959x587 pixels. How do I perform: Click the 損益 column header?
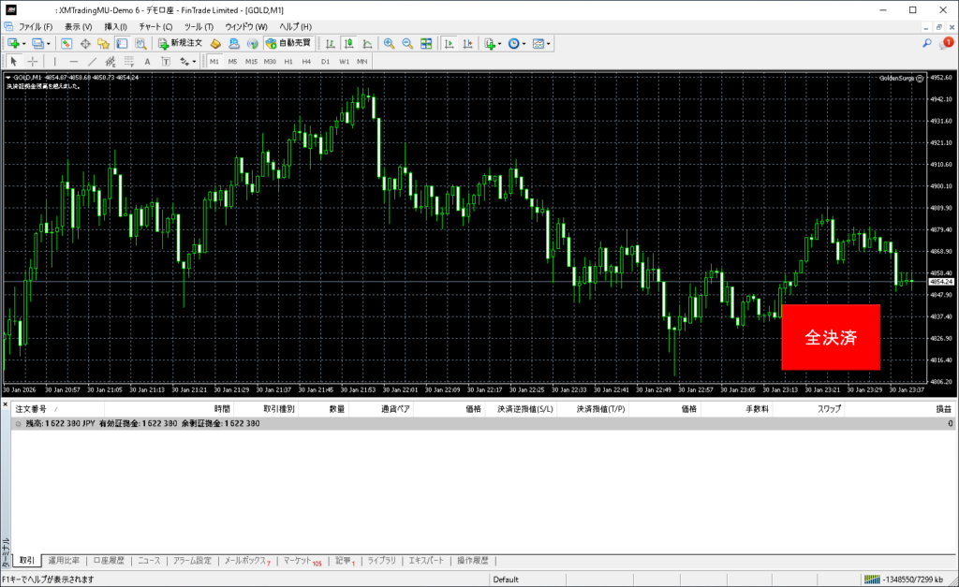coord(943,409)
